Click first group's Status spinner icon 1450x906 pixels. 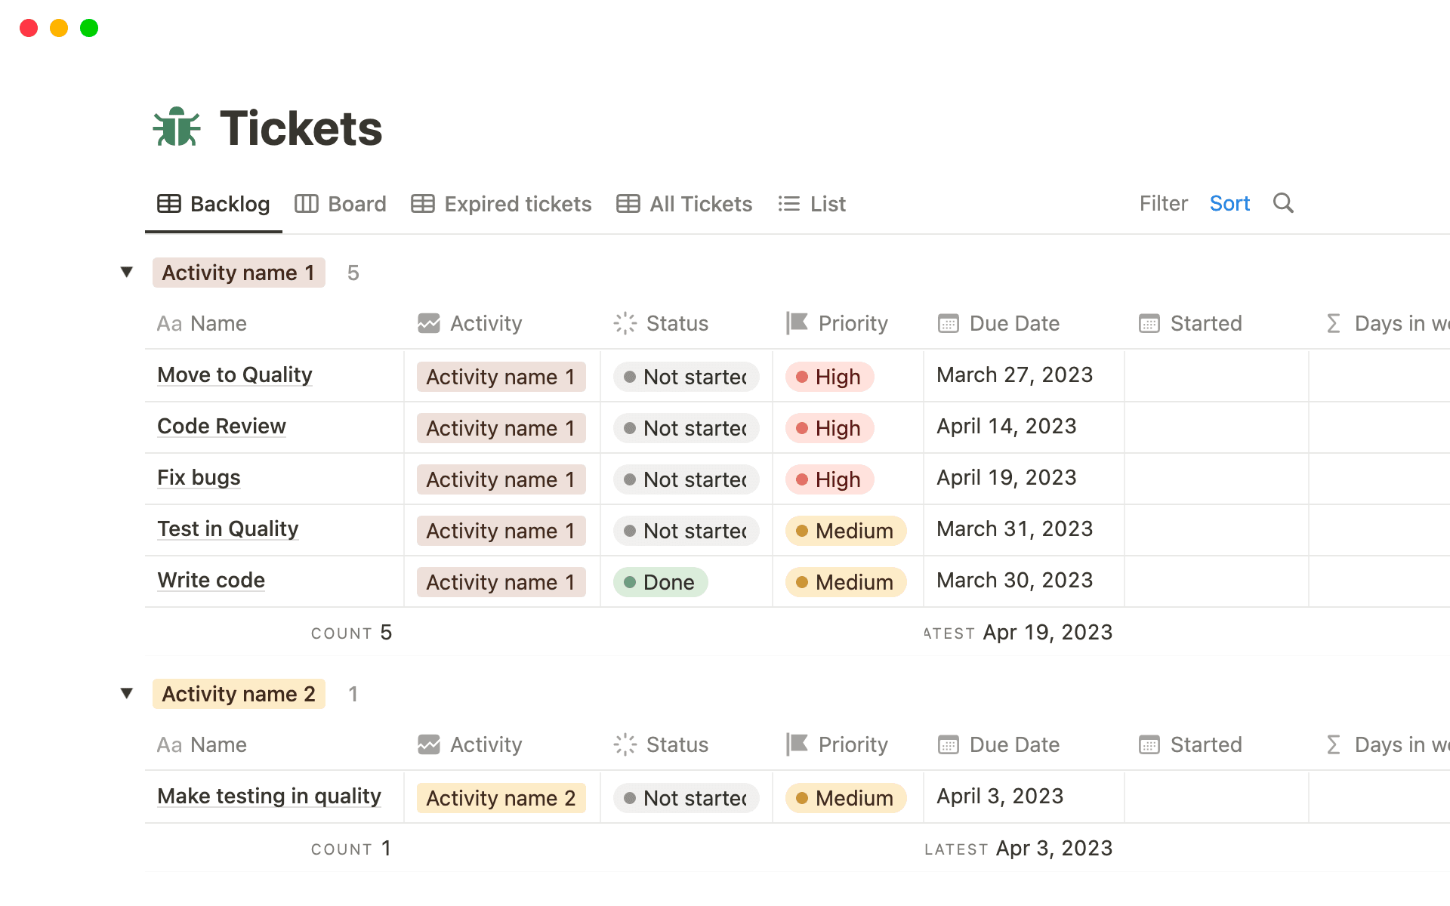pos(625,323)
